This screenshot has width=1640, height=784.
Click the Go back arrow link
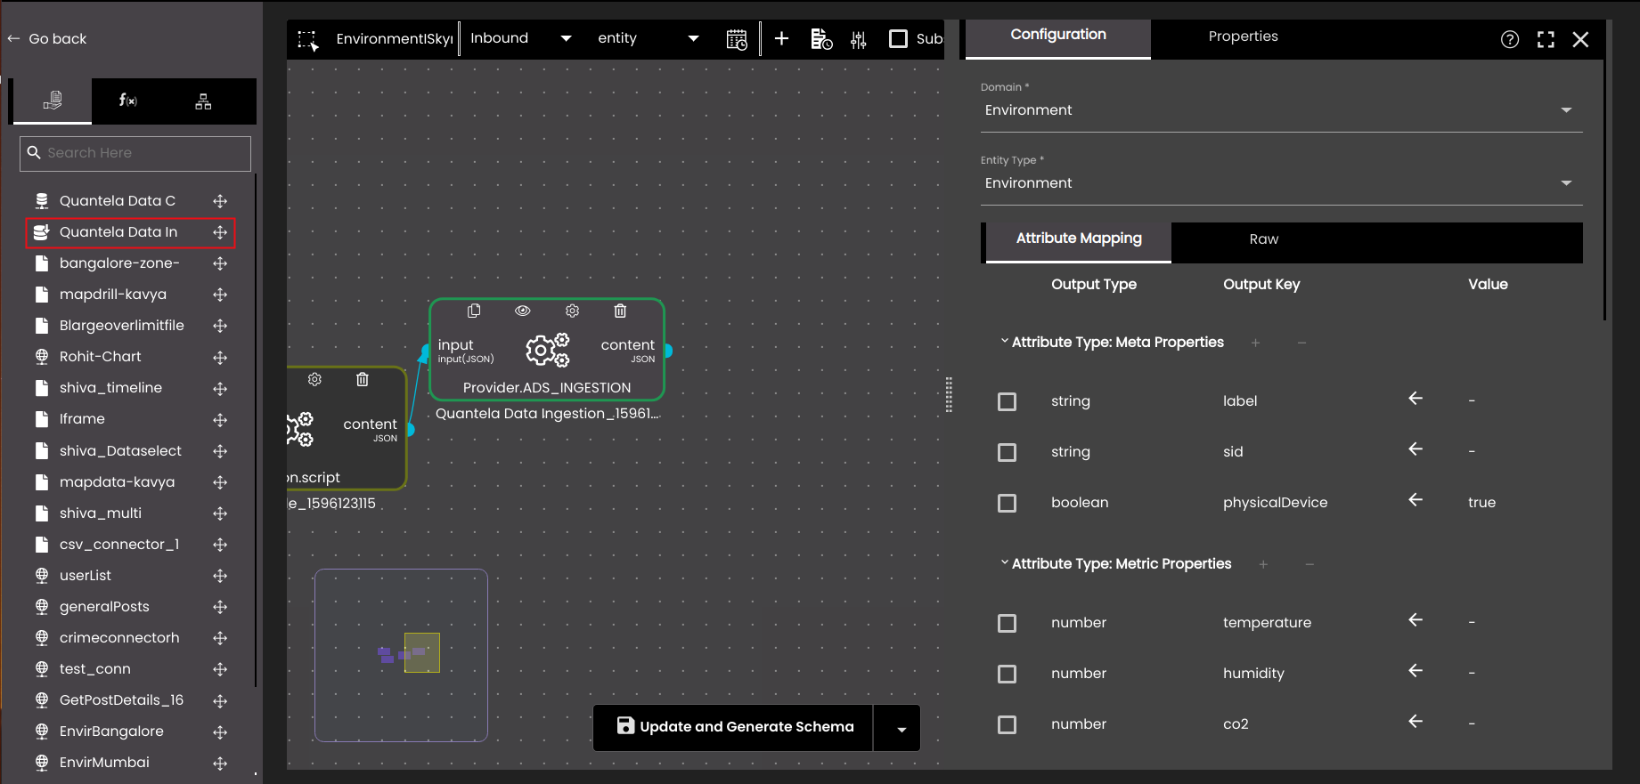coord(47,39)
